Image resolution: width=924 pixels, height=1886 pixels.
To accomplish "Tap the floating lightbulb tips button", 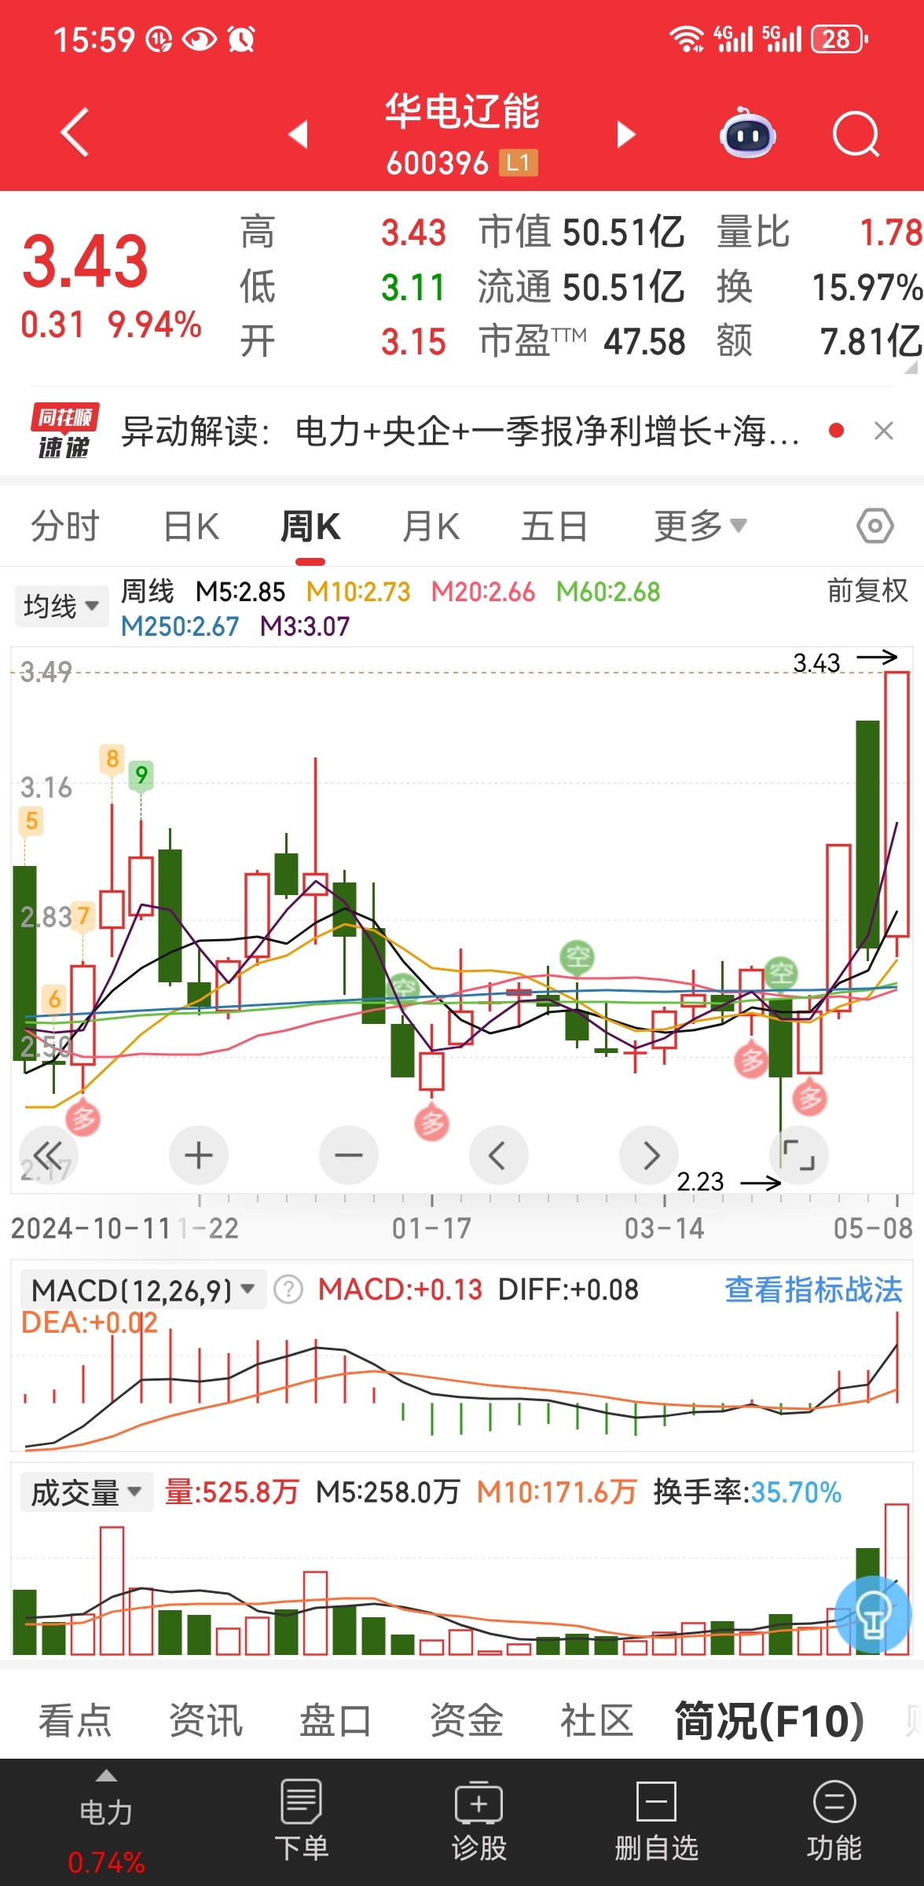I will tap(872, 1613).
